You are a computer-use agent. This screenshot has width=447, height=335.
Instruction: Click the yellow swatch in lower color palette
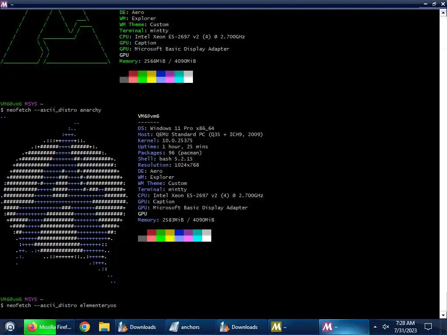tap(170, 236)
